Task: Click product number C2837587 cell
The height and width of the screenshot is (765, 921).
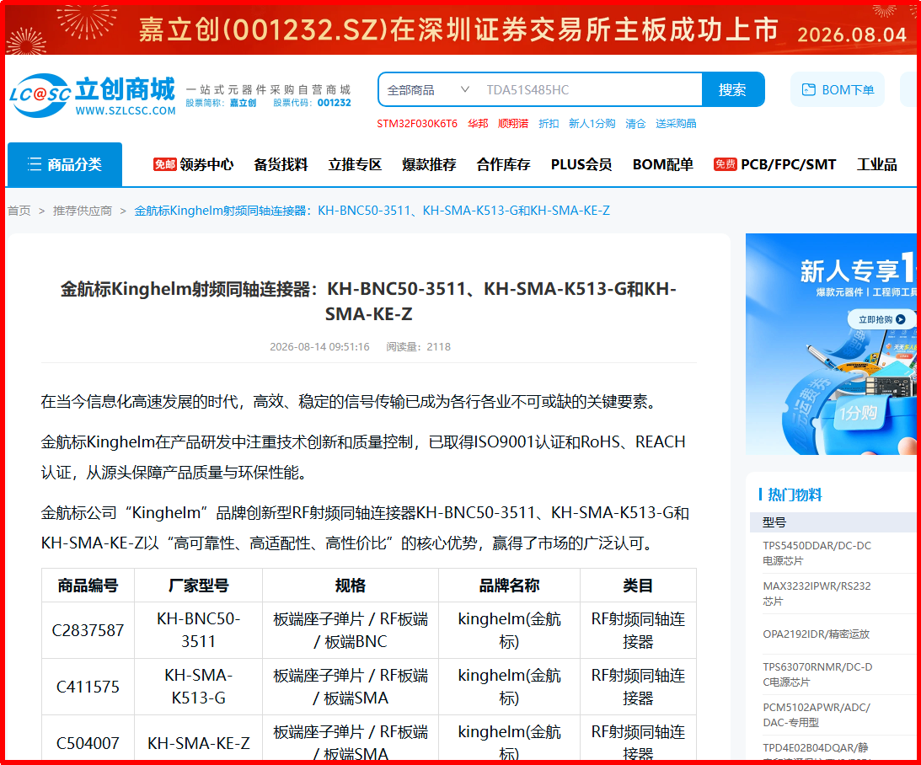Action: (88, 630)
